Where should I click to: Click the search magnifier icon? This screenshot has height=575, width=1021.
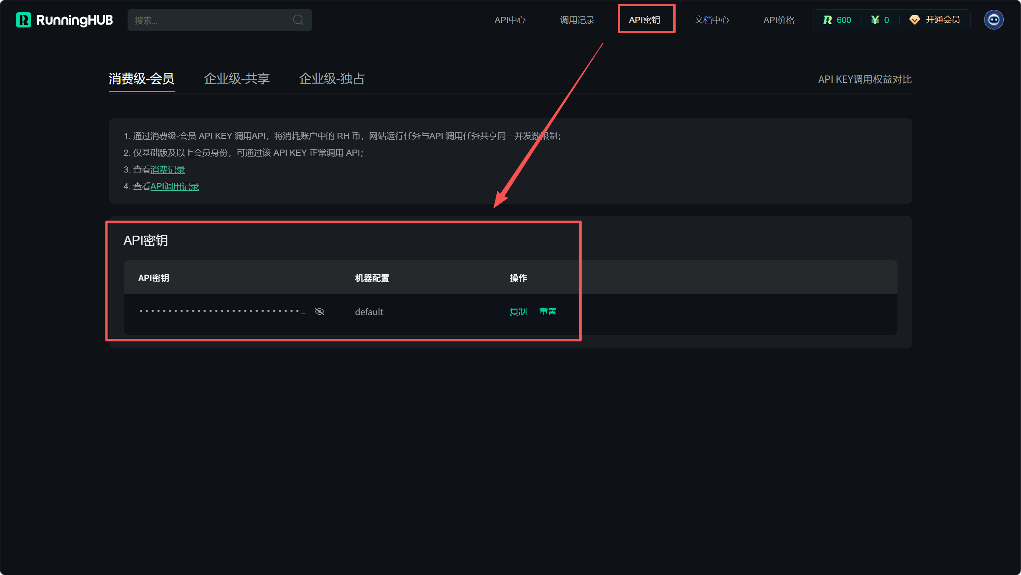(298, 20)
